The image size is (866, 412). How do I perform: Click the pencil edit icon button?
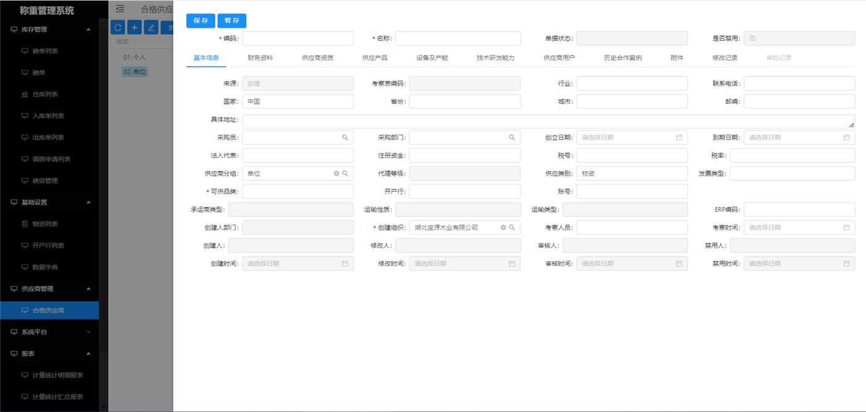click(x=151, y=27)
